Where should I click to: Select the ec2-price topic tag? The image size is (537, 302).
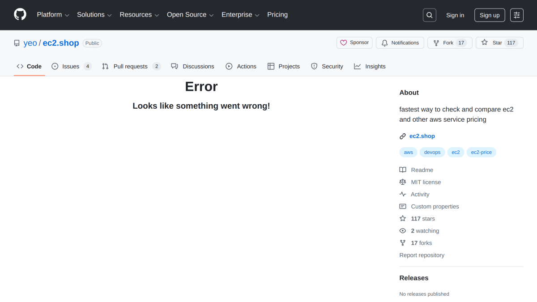coord(482,153)
